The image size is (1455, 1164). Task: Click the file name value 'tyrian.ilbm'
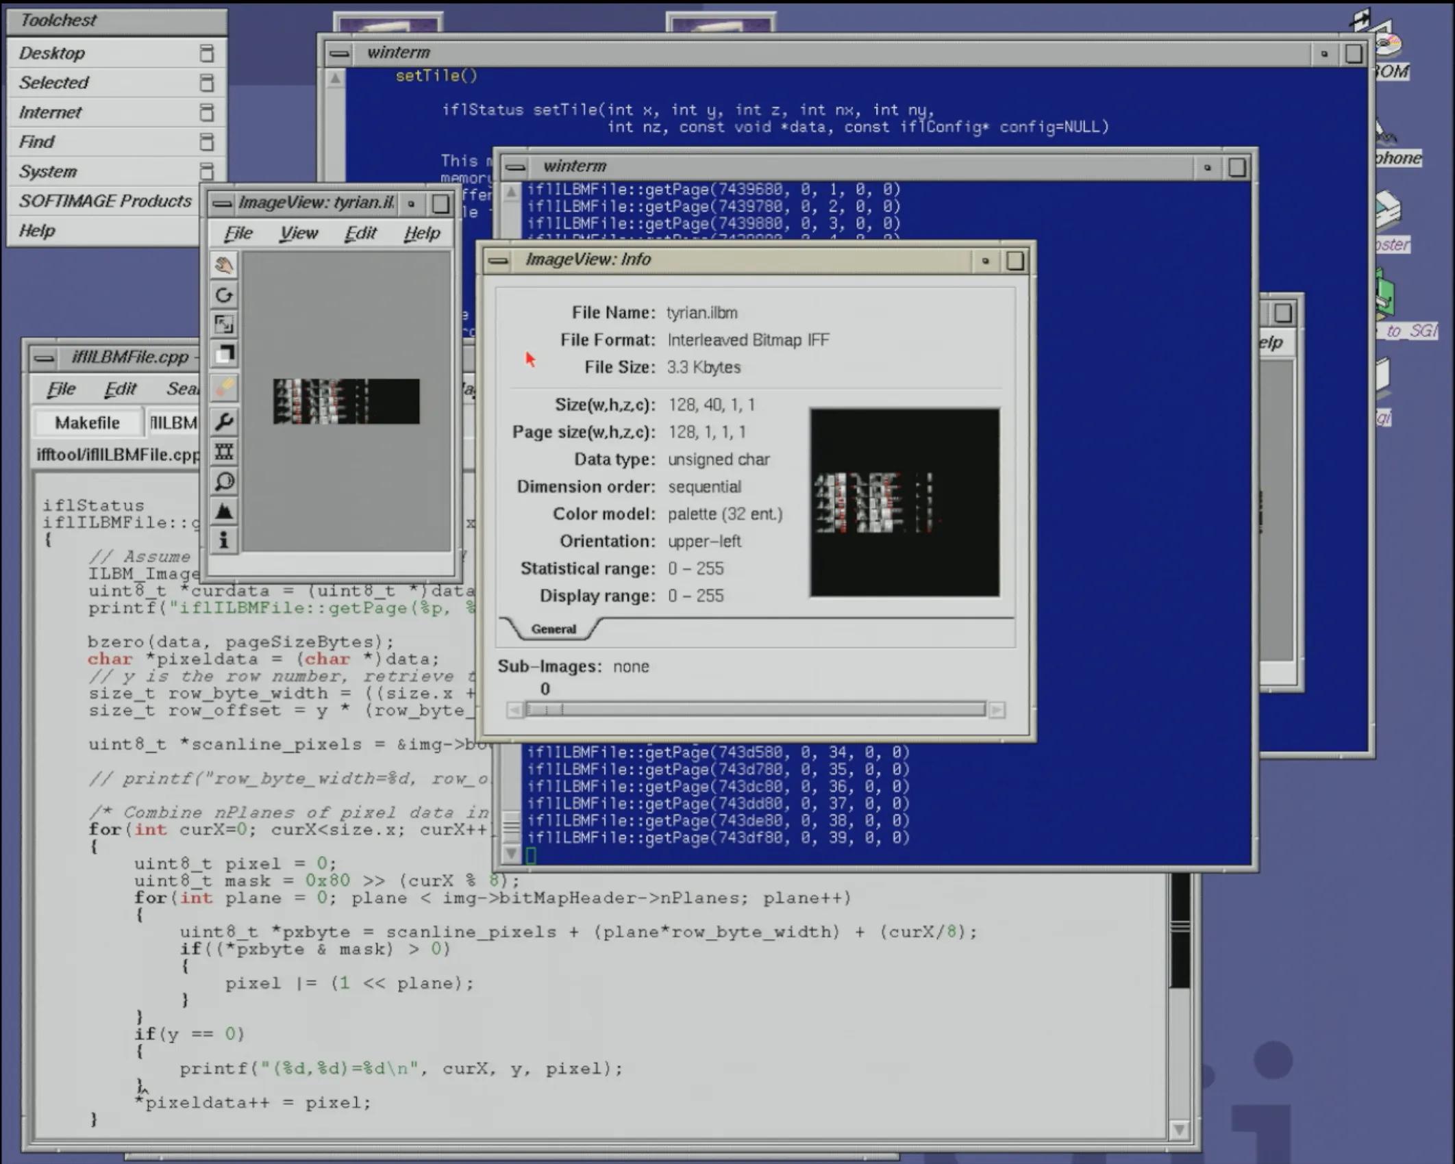tap(702, 313)
